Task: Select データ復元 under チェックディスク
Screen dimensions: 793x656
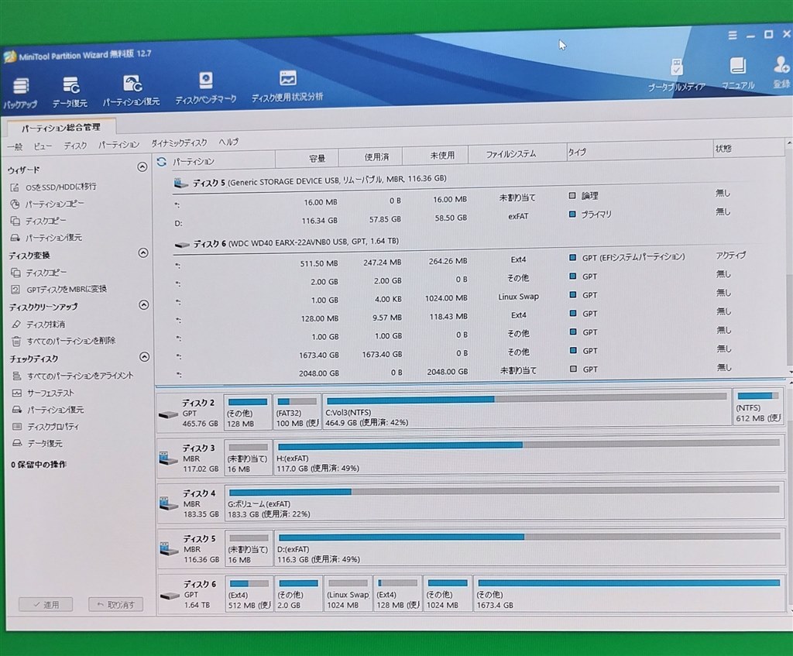Action: coord(37,443)
